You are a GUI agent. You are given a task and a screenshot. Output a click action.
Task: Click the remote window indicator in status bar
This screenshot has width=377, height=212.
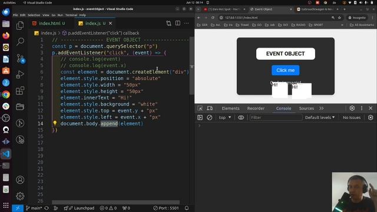pos(18,208)
